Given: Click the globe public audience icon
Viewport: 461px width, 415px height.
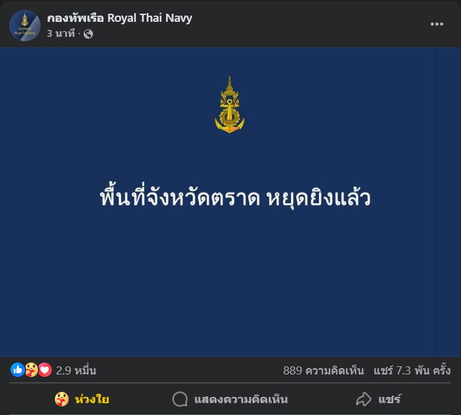Looking at the screenshot, I should [88, 34].
